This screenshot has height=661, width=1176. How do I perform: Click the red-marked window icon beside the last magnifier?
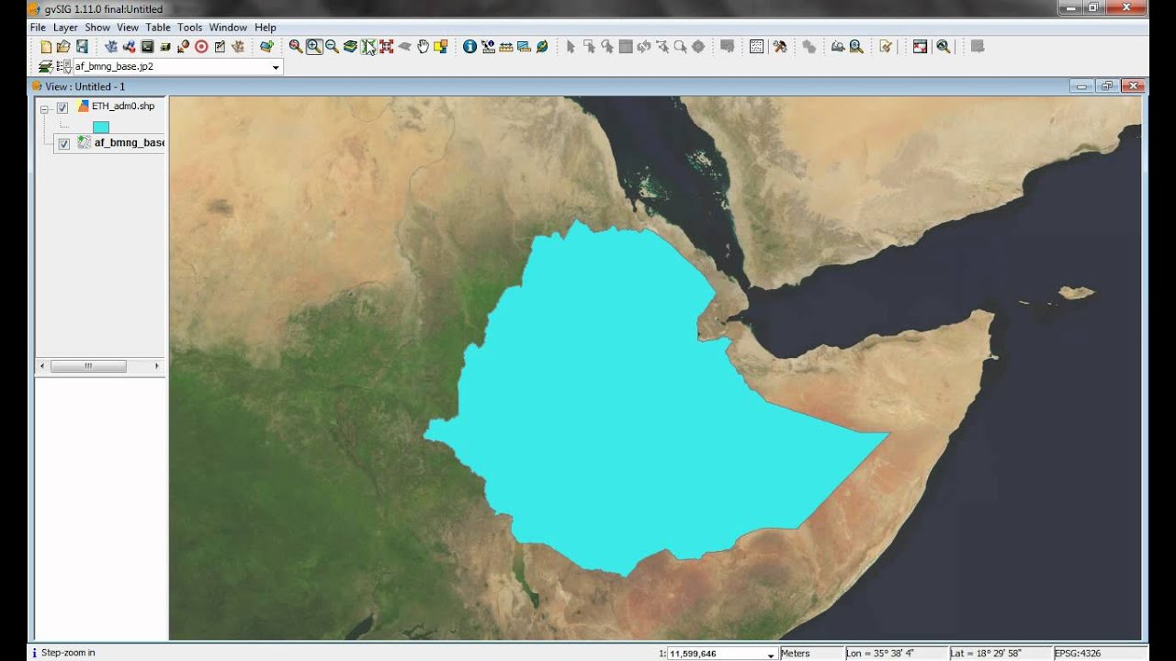pos(920,47)
